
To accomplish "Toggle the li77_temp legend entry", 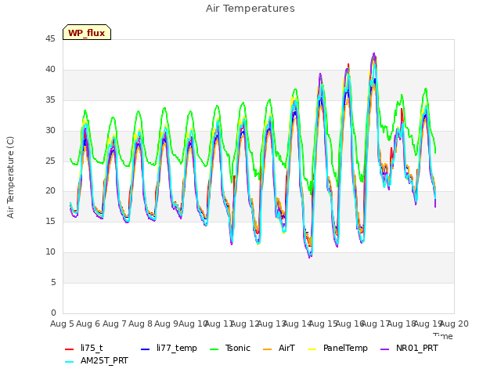I will [169, 348].
